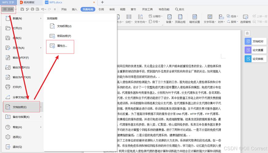Click 输出为图片 export as image

(21, 67)
